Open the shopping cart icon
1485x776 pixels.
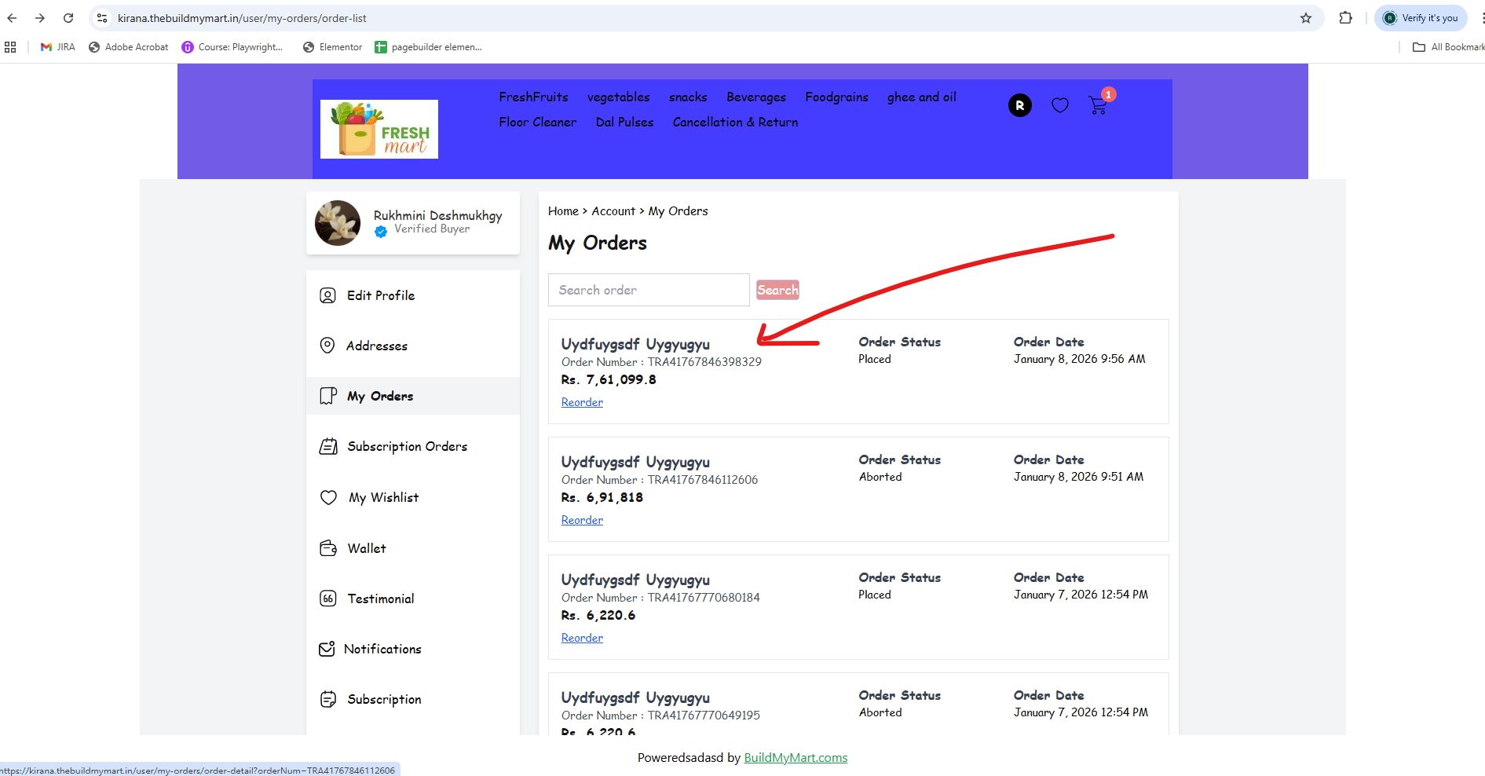(1099, 105)
